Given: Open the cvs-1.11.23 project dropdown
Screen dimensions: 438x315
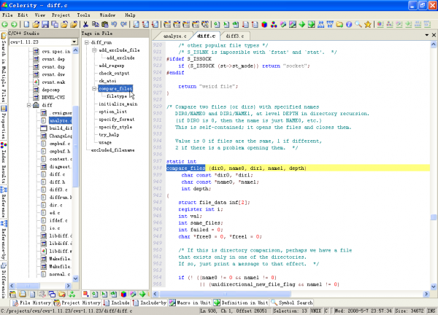Looking at the screenshot, I should (x=74, y=43).
